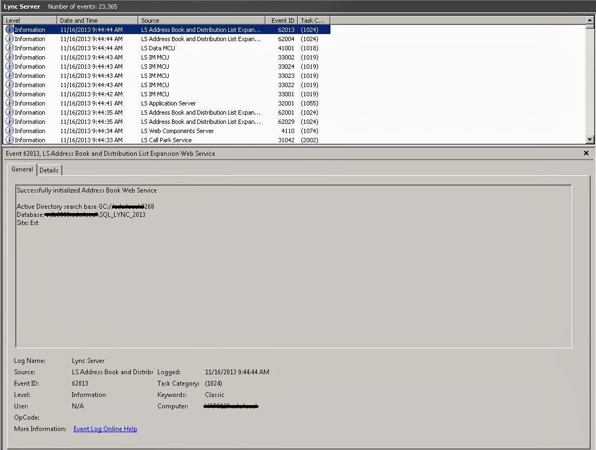Click information icon of event 62013 row
The width and height of the screenshot is (596, 450).
coord(10,29)
